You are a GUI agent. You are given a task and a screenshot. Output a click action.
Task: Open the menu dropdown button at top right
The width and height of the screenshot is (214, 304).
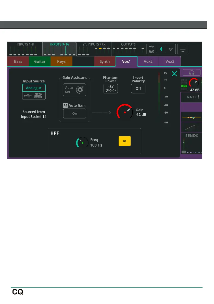point(183,49)
